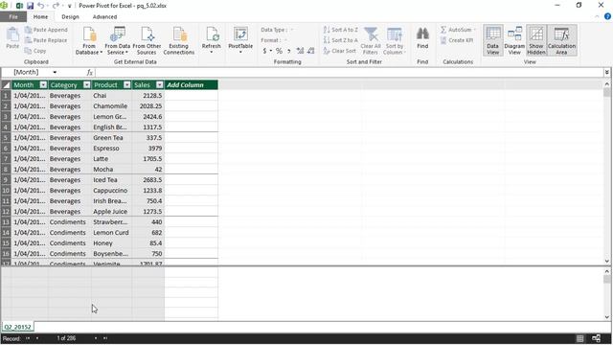Sort A to Z

point(341,30)
